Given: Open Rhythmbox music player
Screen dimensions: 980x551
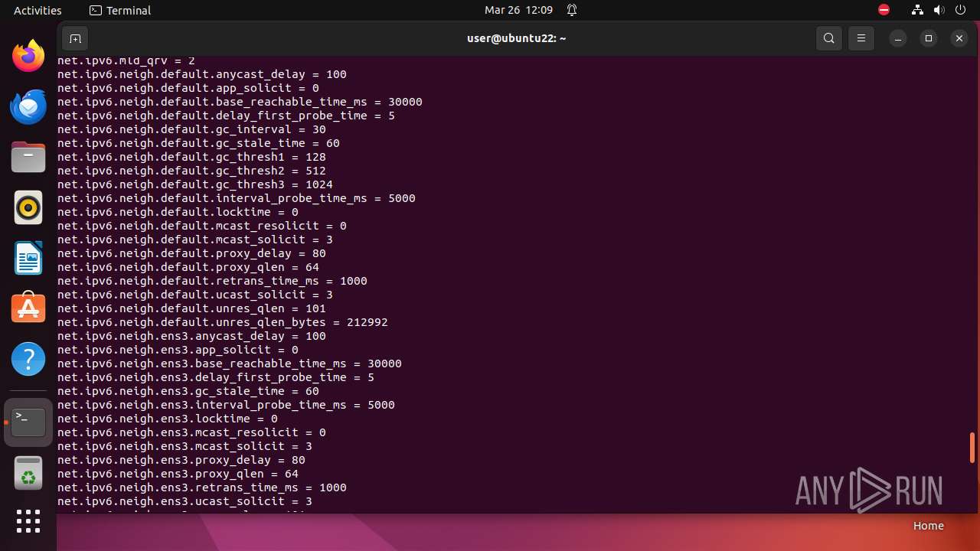Looking at the screenshot, I should coord(28,207).
